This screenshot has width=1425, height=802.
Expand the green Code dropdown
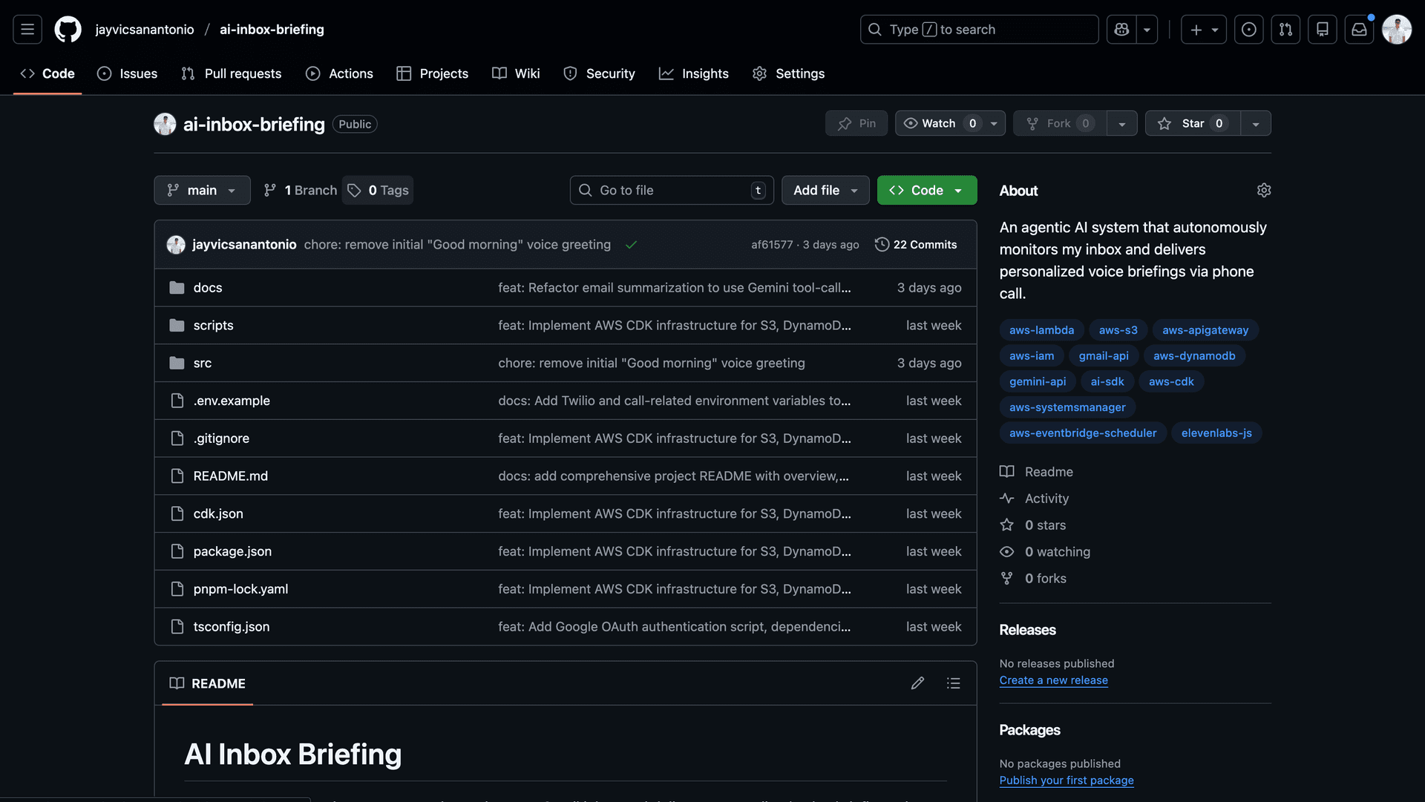click(x=926, y=190)
